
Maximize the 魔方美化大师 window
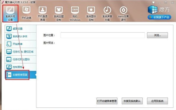166,2
